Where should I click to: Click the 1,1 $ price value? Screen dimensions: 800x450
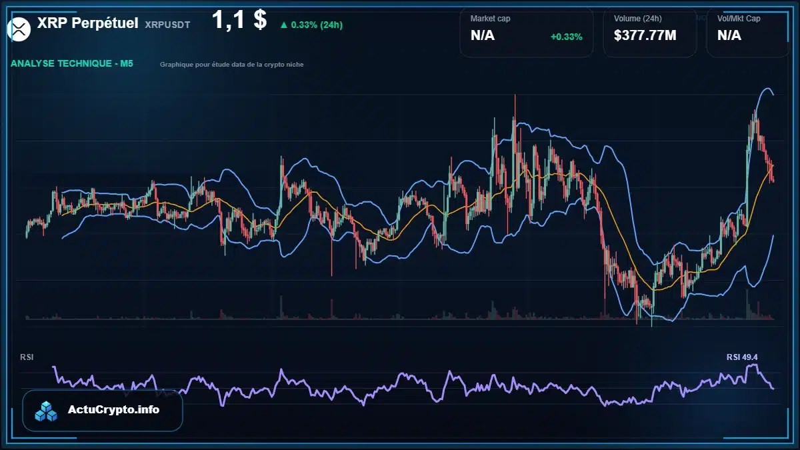(239, 20)
